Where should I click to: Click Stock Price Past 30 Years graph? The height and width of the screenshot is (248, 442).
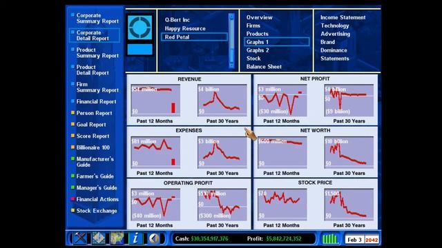(349, 205)
